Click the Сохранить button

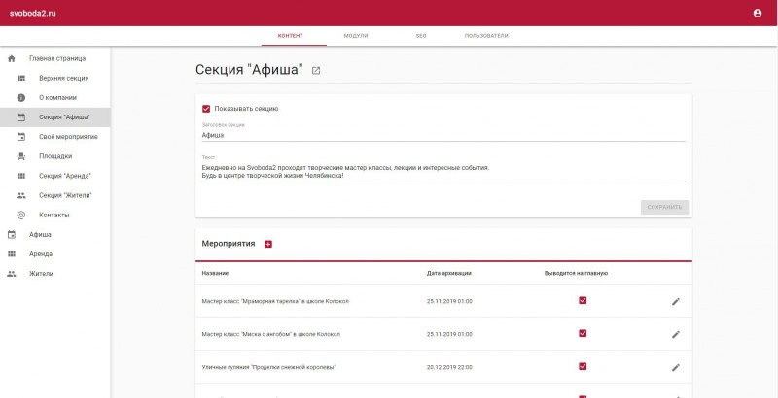pos(664,207)
